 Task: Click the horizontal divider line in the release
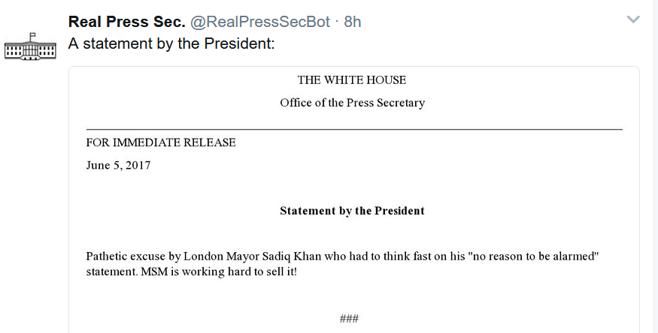(x=354, y=130)
